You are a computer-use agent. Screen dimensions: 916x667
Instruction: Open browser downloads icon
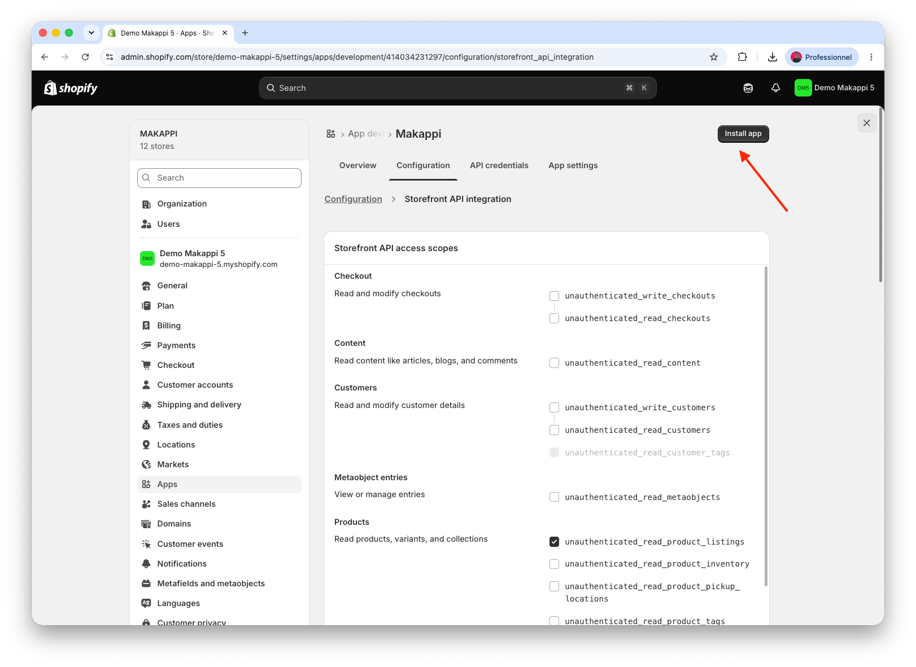773,57
